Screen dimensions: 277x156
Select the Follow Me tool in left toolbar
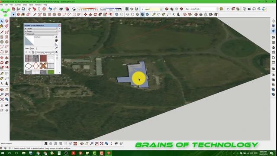(x=7, y=63)
